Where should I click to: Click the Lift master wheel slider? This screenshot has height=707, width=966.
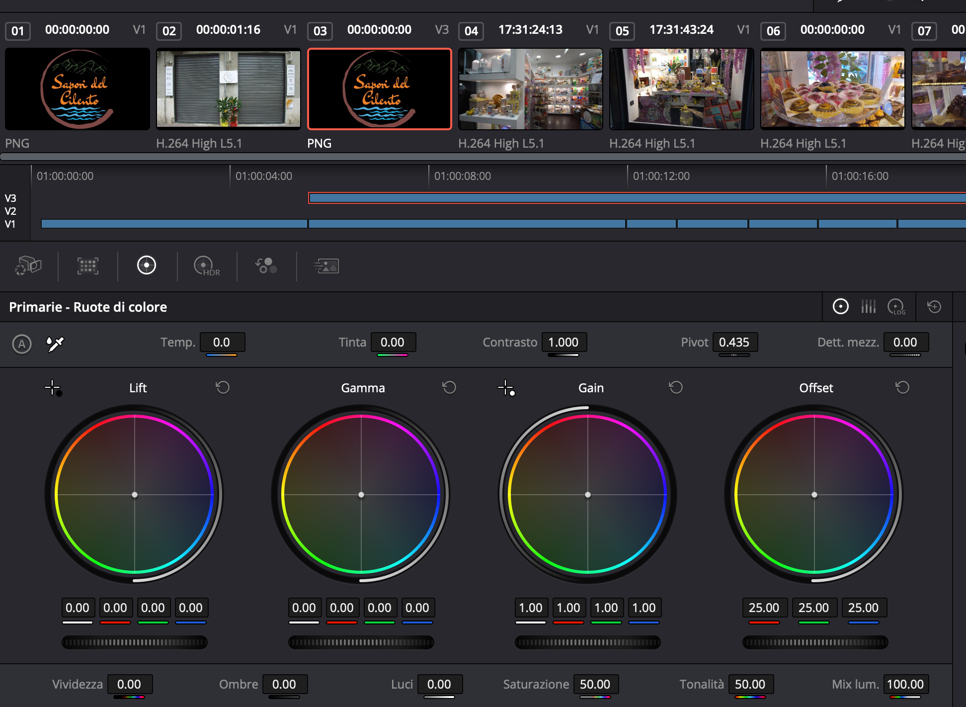pos(135,642)
